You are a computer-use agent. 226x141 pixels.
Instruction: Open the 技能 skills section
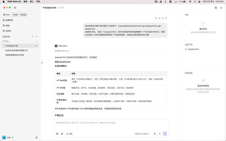click(6, 26)
